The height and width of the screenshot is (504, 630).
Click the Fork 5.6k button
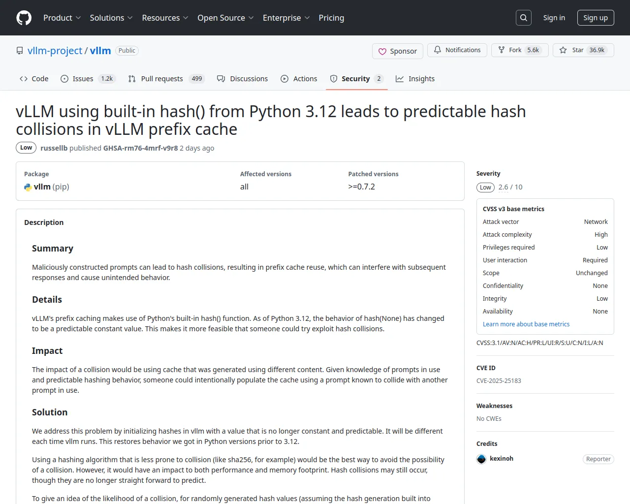pyautogui.click(x=520, y=50)
